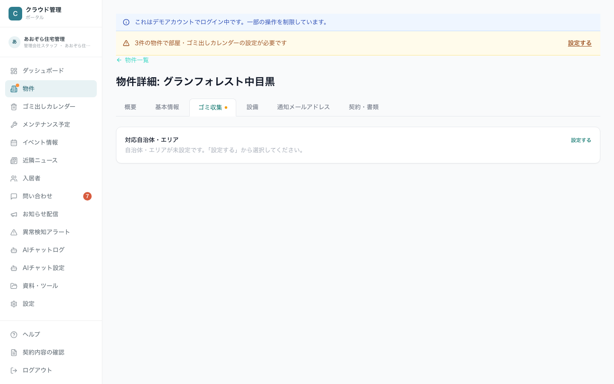Click the warning icon in yellow banner
Viewport: 614px width, 384px height.
point(126,43)
